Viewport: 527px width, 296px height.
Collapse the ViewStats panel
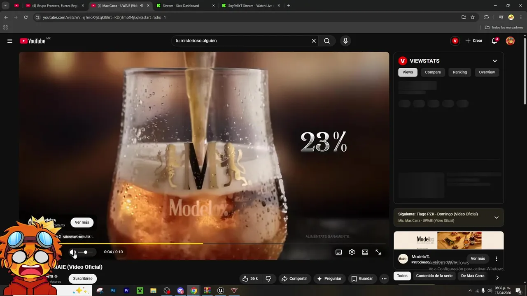(x=494, y=61)
